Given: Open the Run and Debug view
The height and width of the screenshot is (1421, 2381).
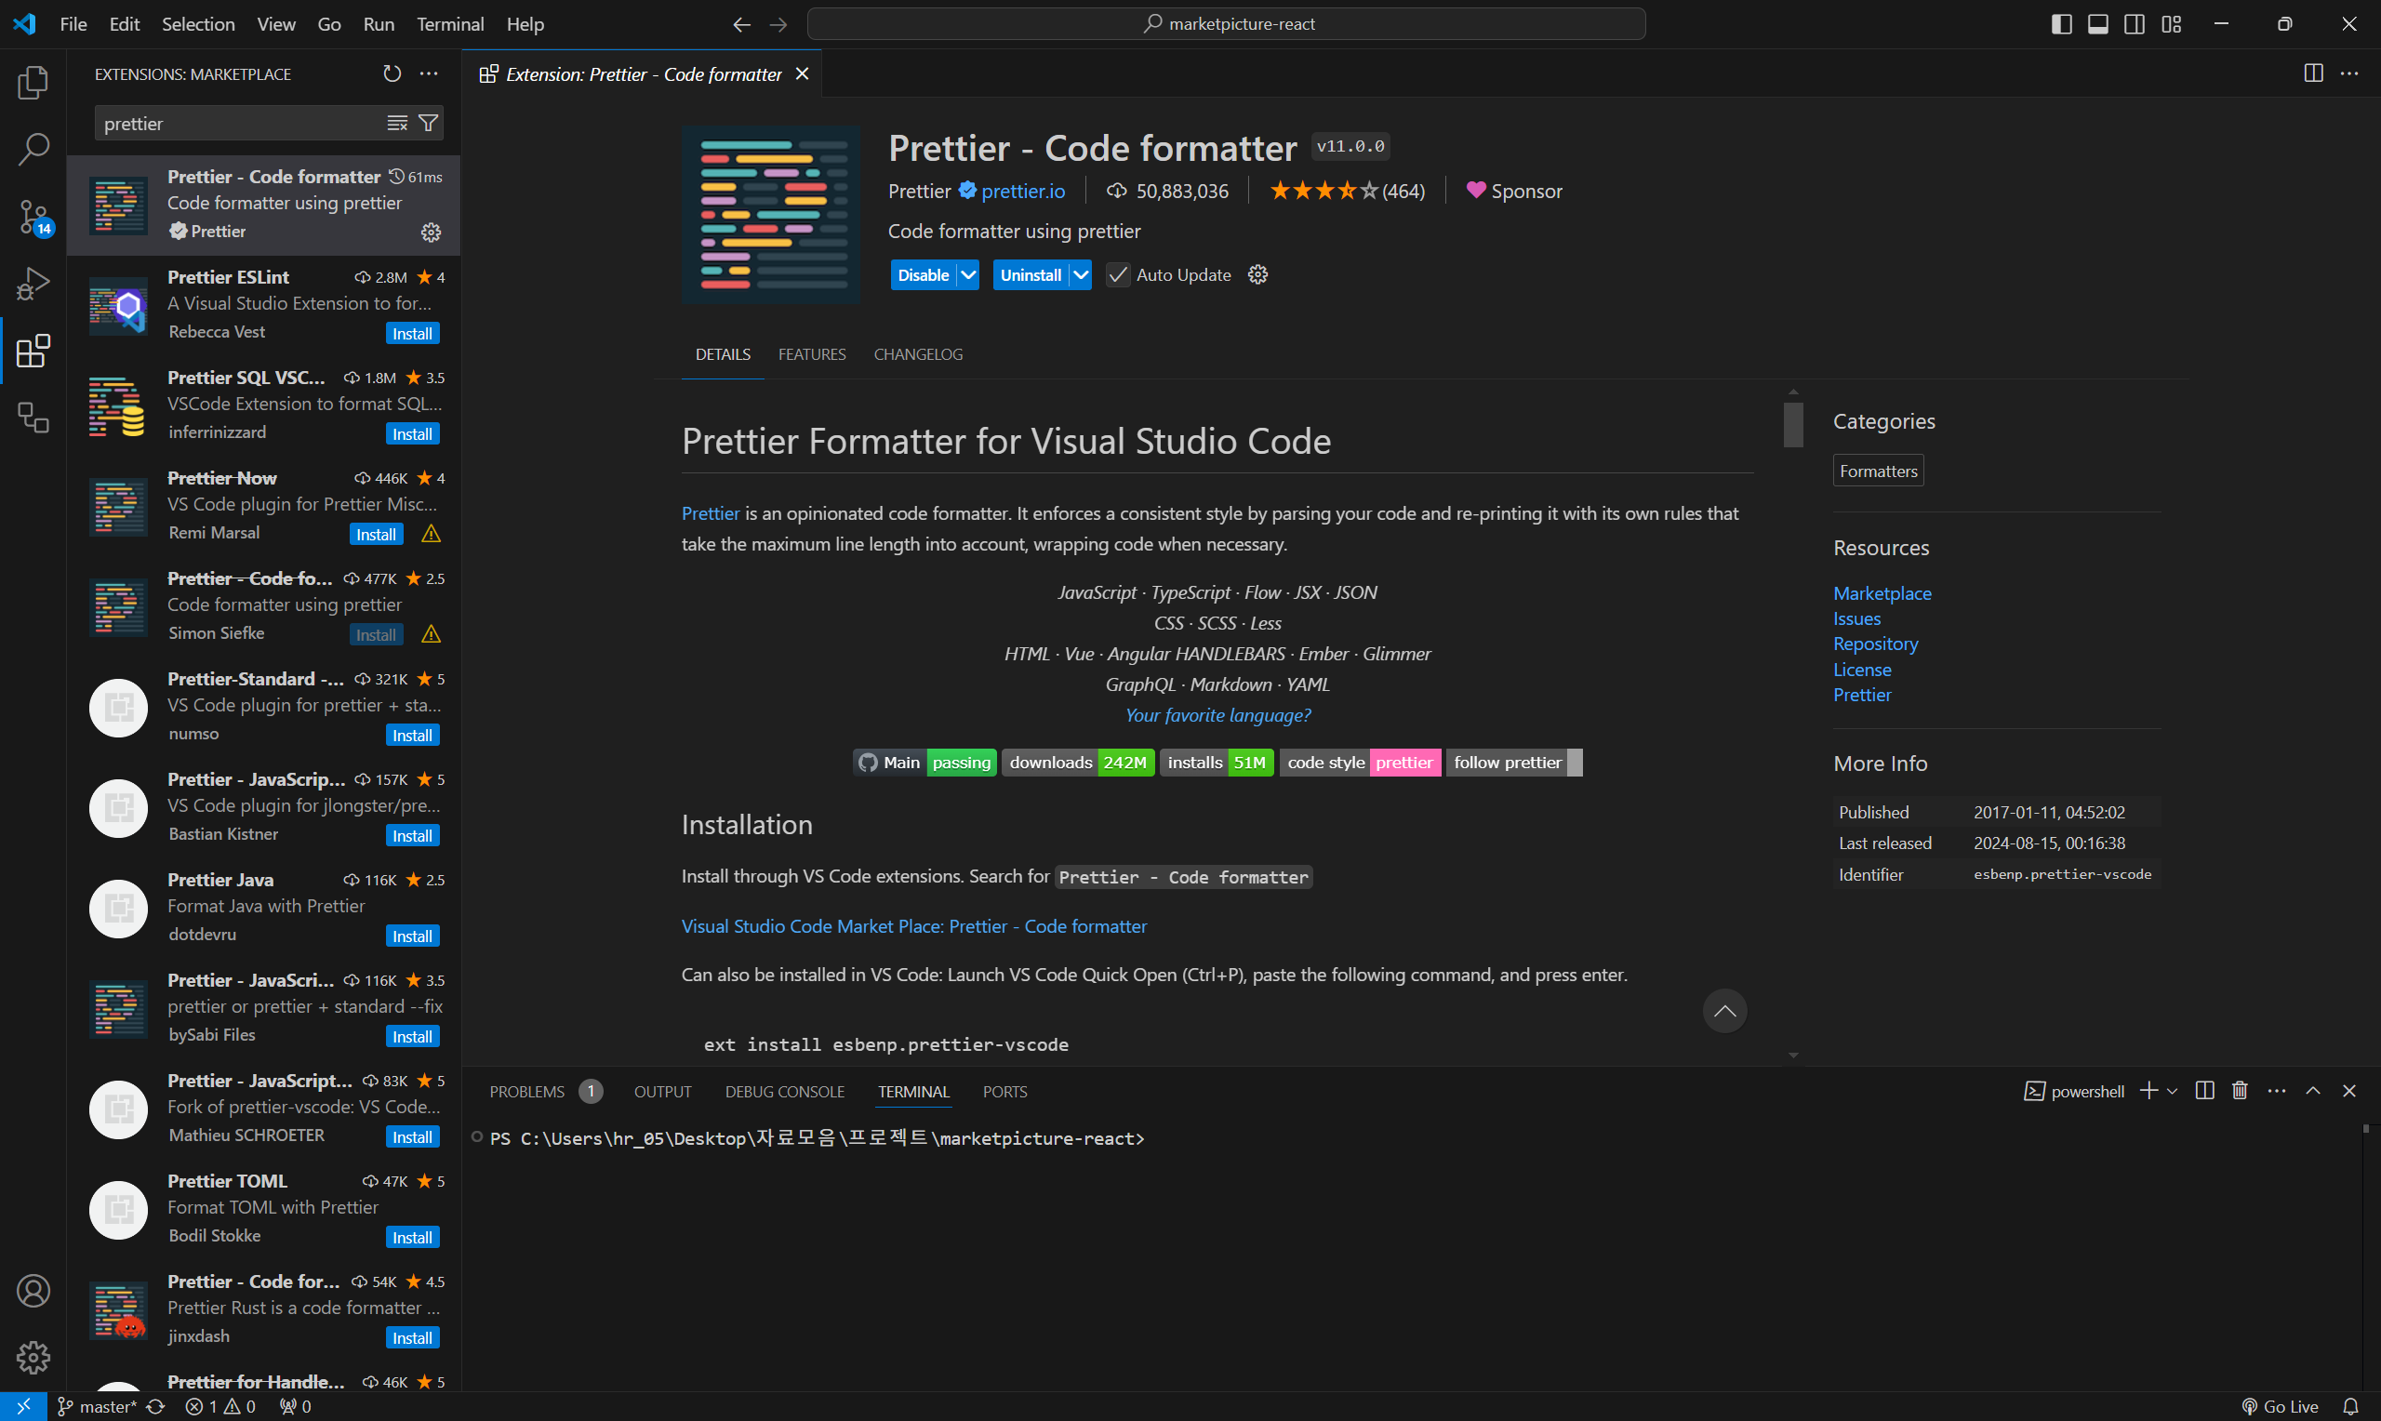Looking at the screenshot, I should pyautogui.click(x=33, y=284).
